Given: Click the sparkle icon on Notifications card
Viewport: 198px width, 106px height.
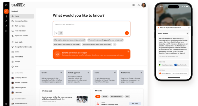Looking at the screenshot, I should [141, 72].
